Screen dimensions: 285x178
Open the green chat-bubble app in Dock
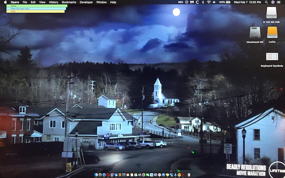[147, 175]
